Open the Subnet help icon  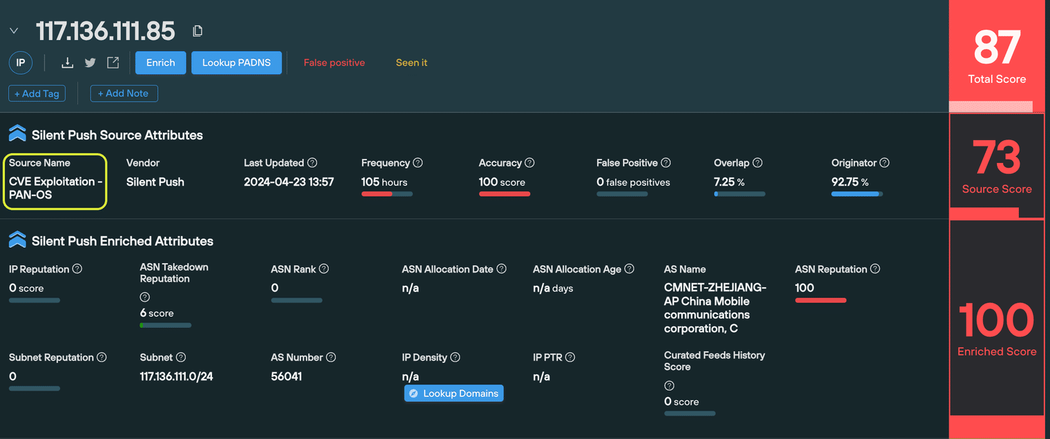click(x=181, y=358)
